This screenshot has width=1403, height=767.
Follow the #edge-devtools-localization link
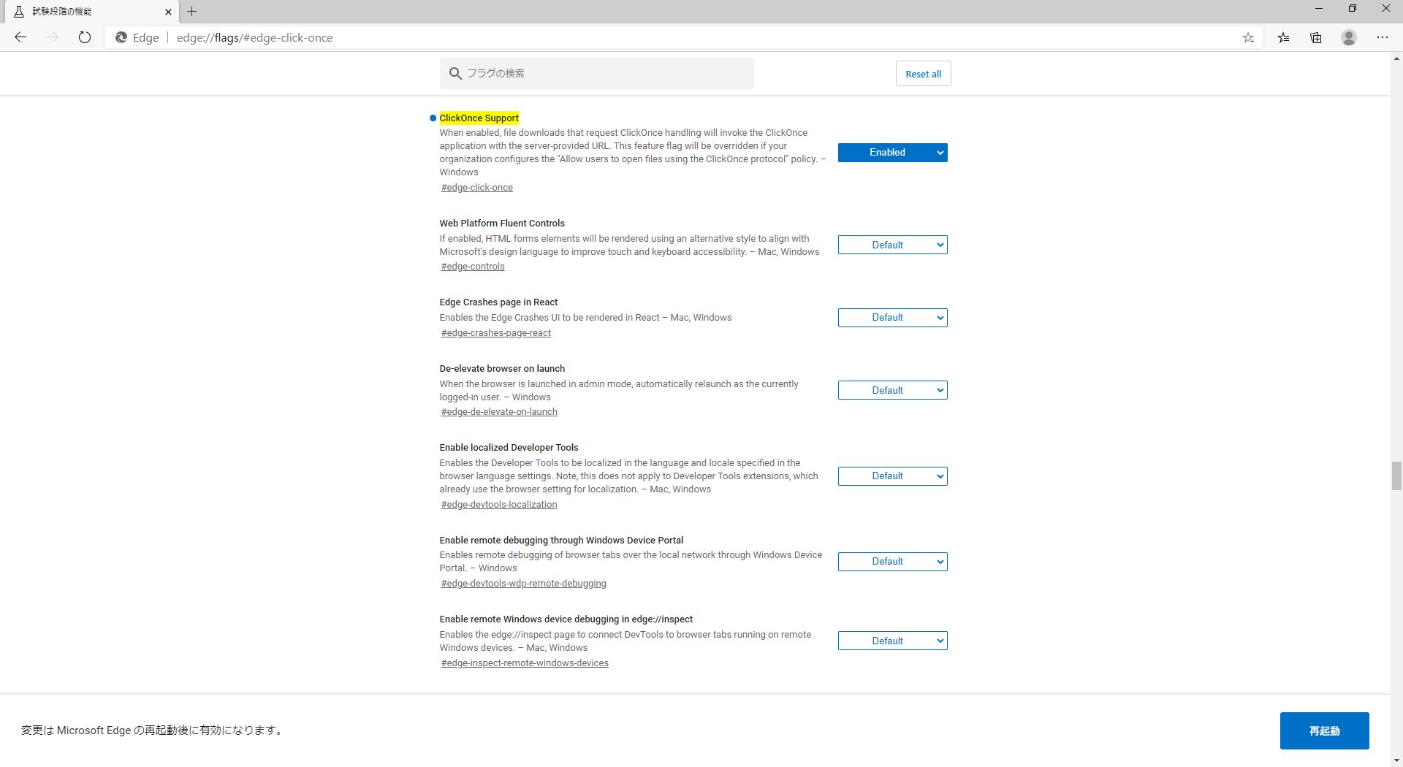tap(498, 504)
